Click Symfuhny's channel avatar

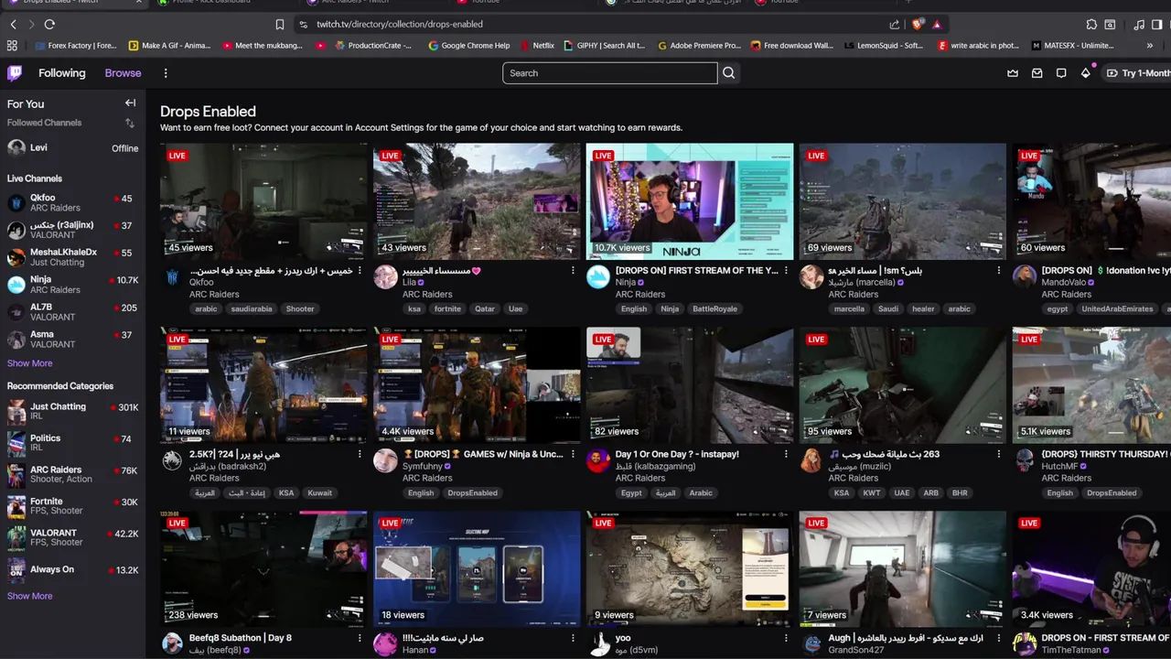click(x=385, y=460)
